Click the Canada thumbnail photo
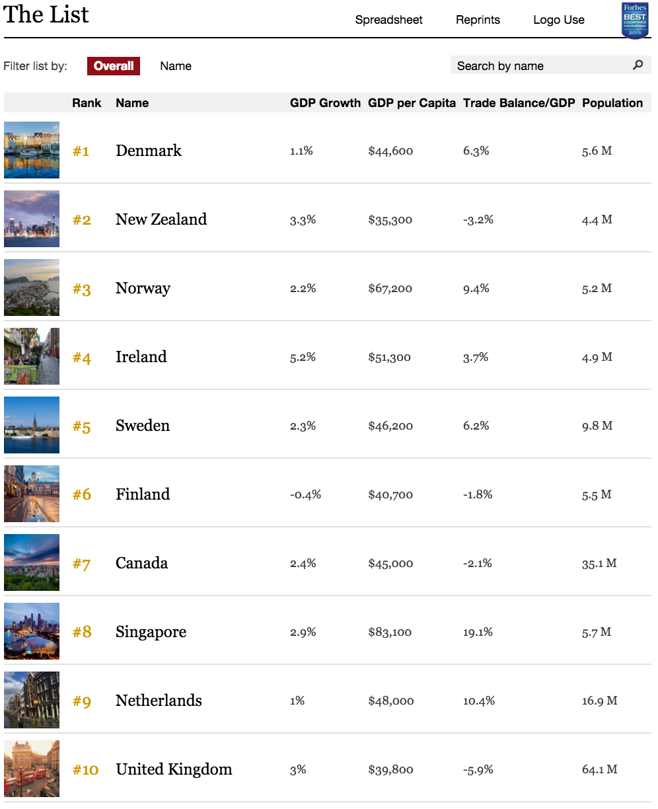The height and width of the screenshot is (809, 658). pyautogui.click(x=32, y=562)
